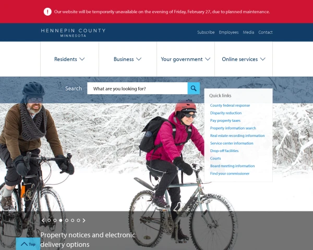Expand the Residents menu
This screenshot has width=313, height=250.
[69, 59]
